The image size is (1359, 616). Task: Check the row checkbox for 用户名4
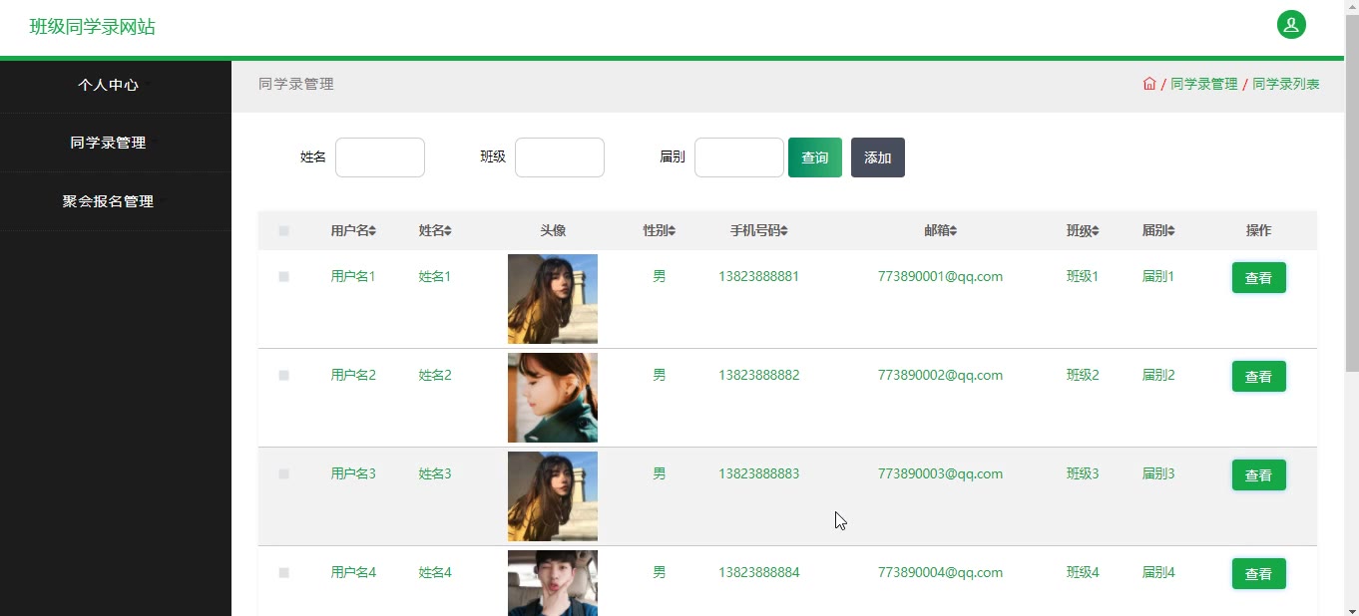[x=283, y=573]
